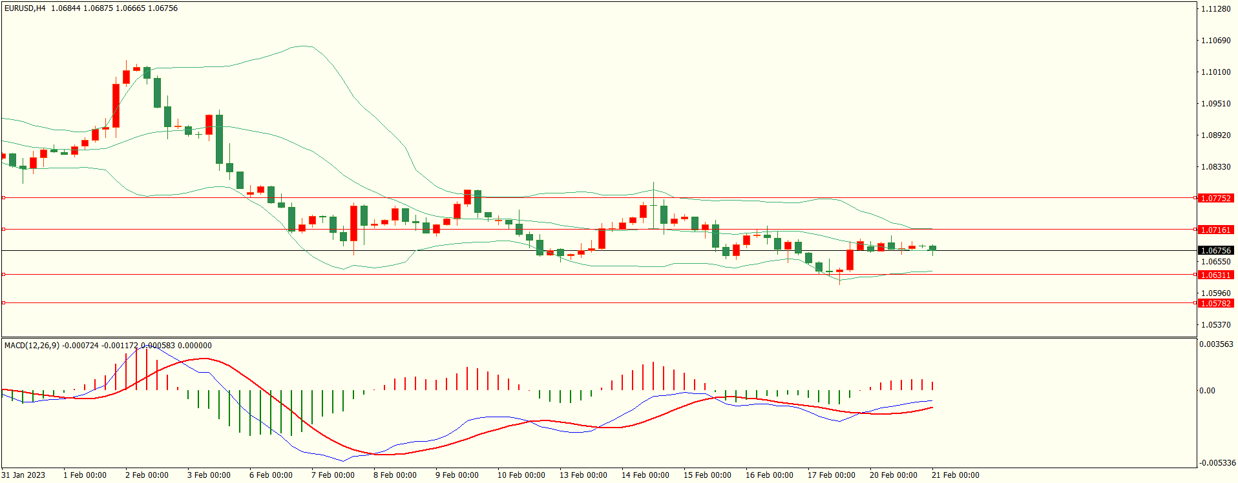Click left handle of the 1.05782 line

(x=3, y=302)
